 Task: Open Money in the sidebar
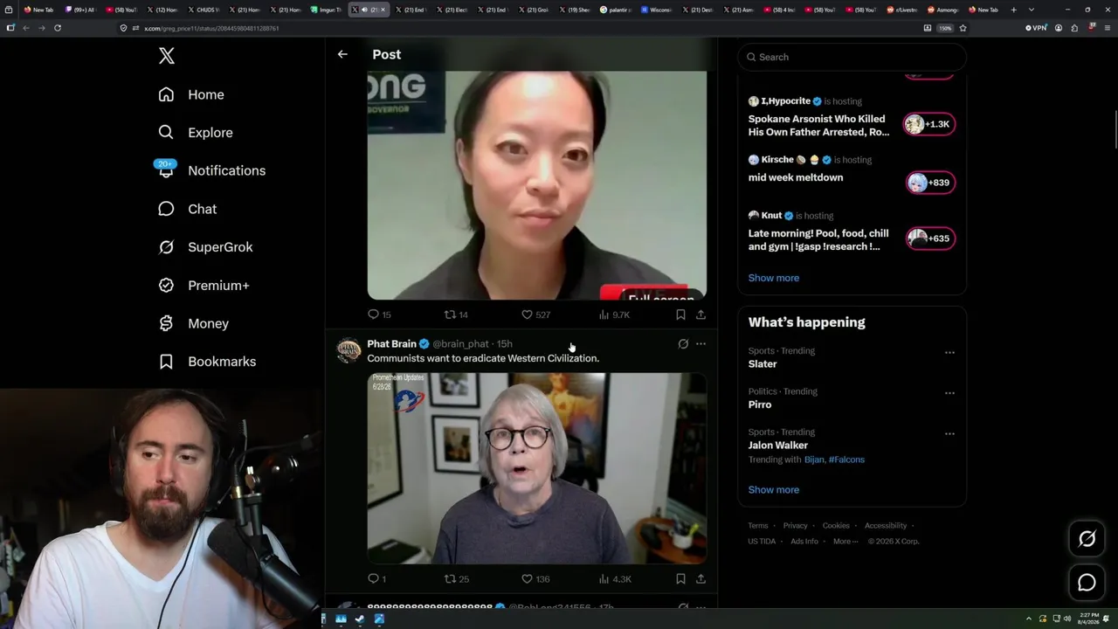(x=194, y=323)
